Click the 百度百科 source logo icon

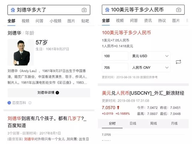coord(9,103)
